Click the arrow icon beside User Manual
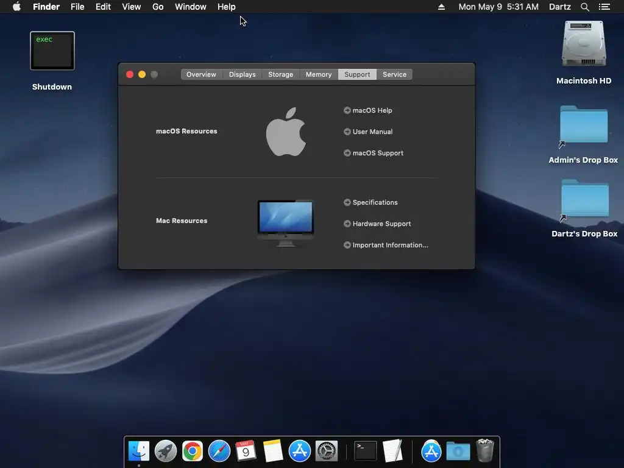 [x=347, y=132]
